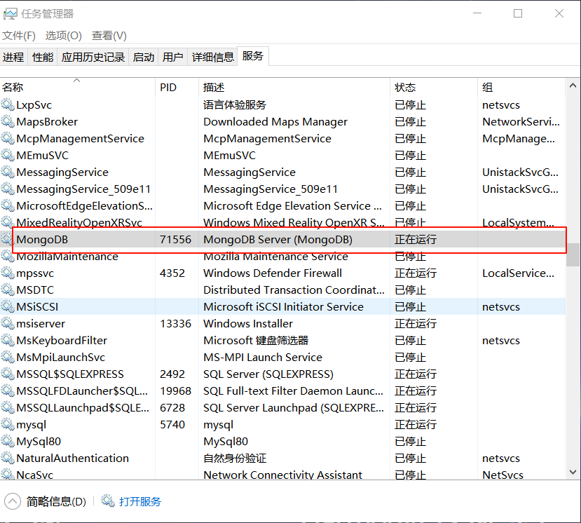Select the MozillaMaintenance service name

tap(67, 256)
